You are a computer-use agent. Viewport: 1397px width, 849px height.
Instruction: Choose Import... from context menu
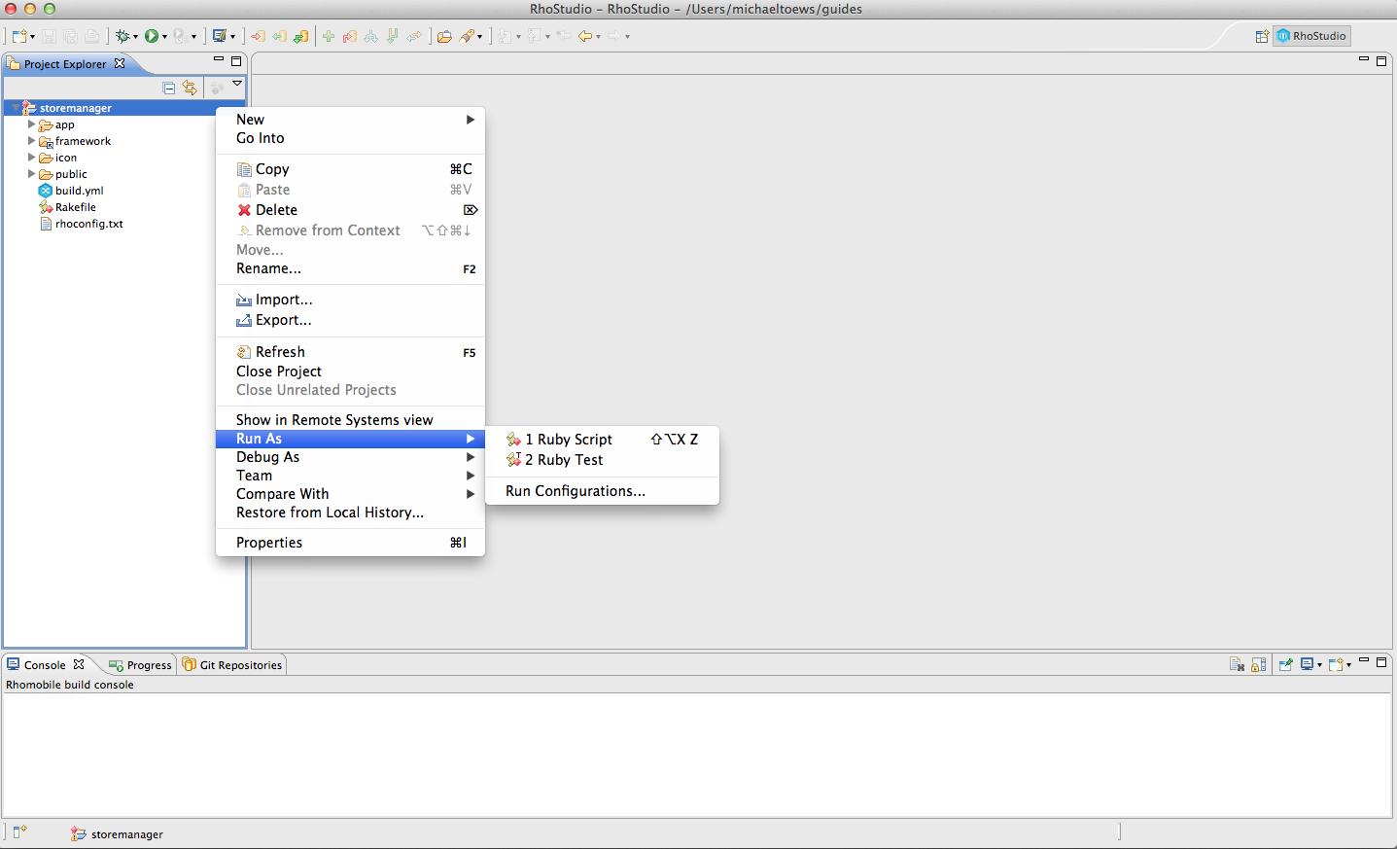coord(350,300)
